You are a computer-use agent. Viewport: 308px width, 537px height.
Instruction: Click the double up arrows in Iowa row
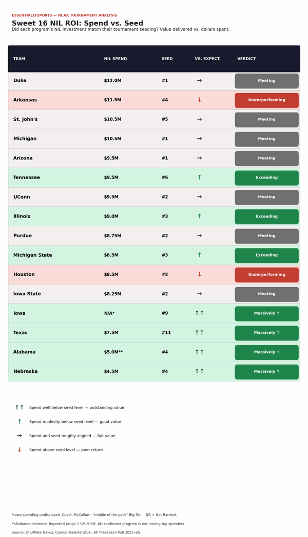click(x=200, y=313)
